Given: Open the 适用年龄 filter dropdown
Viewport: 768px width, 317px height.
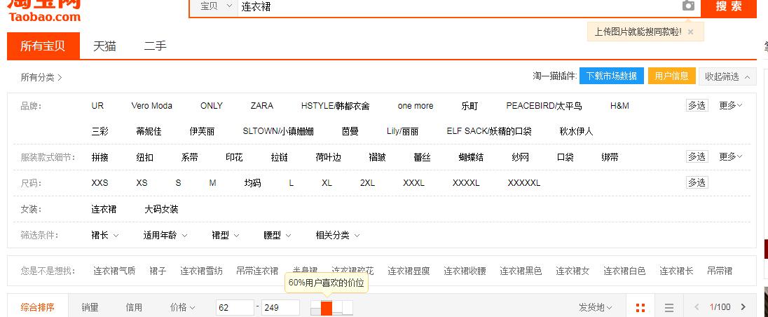Looking at the screenshot, I should [165, 235].
